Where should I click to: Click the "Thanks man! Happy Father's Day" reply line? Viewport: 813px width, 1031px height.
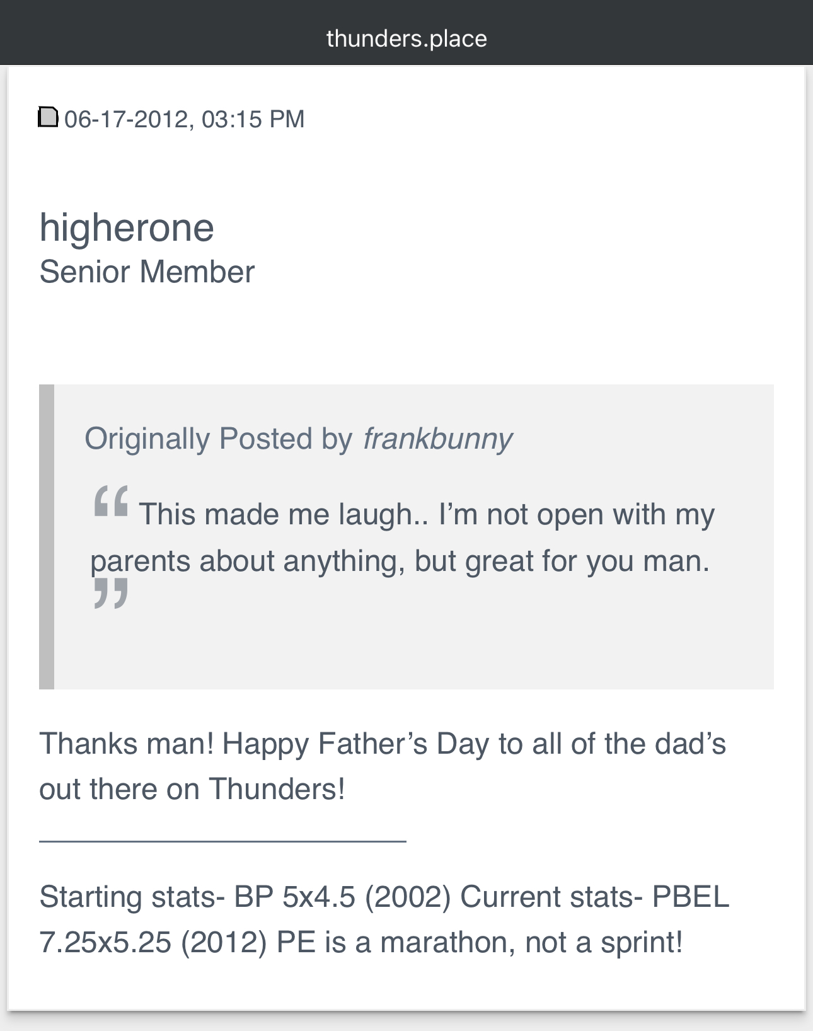click(383, 744)
